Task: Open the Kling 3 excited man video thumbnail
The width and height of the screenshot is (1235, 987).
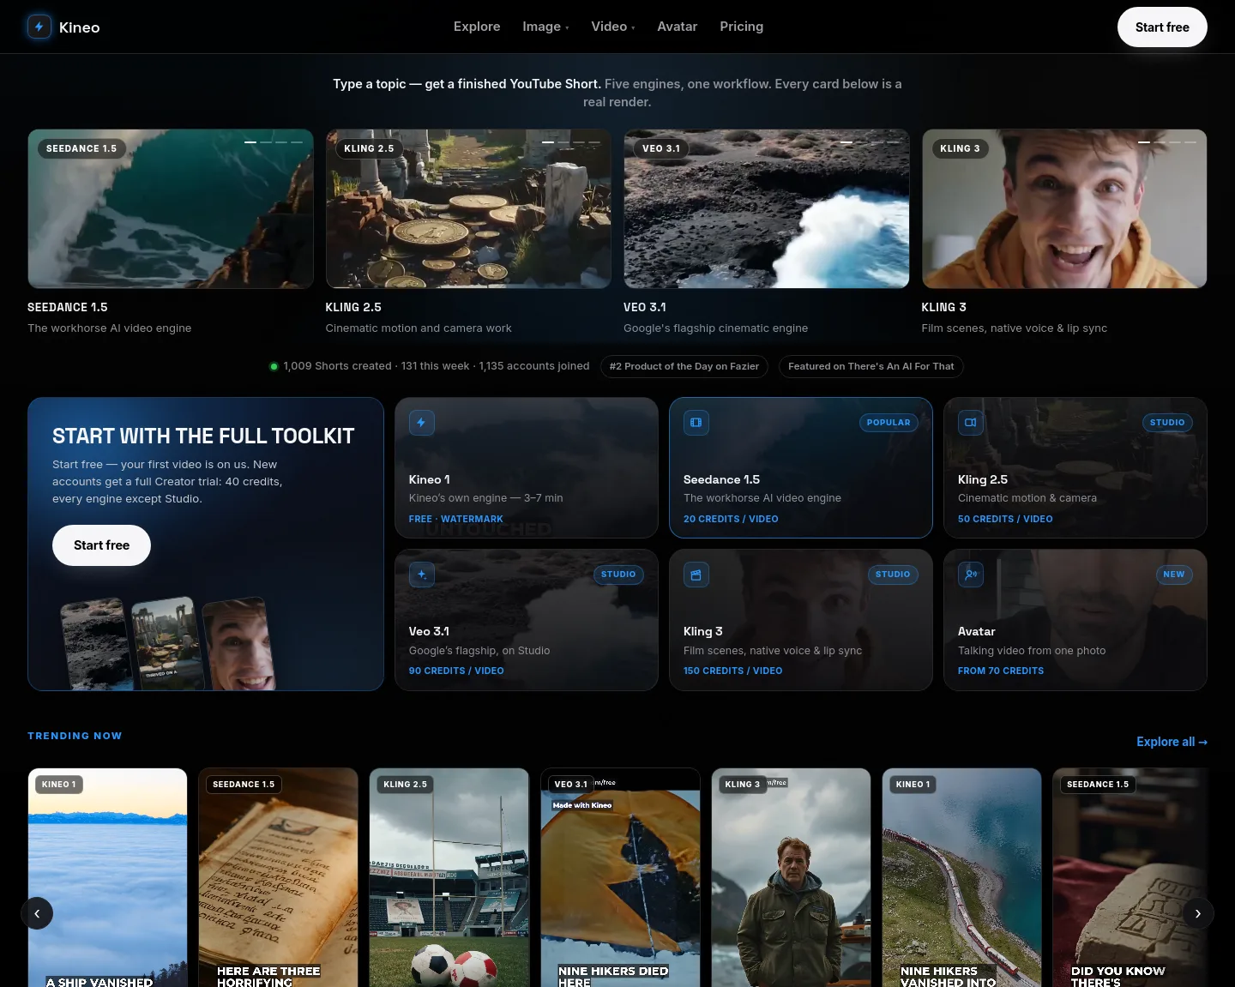Action: (1064, 209)
